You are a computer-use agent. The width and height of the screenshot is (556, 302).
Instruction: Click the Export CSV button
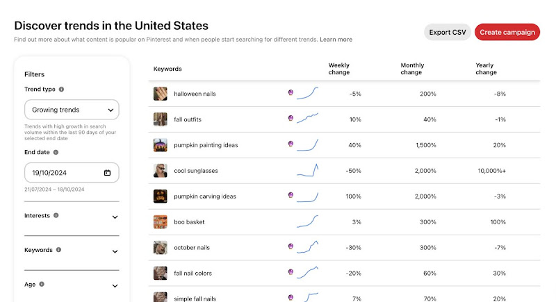pyautogui.click(x=448, y=32)
